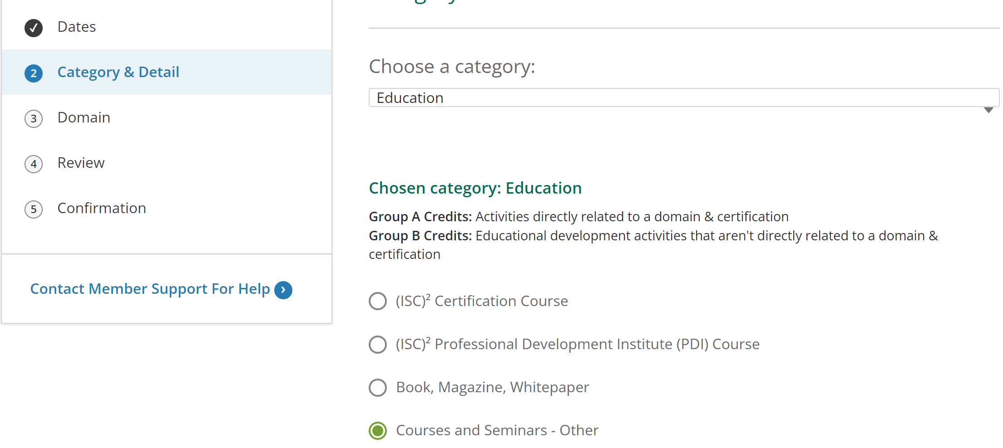Click the Contact Member Support For Help link

coord(150,289)
